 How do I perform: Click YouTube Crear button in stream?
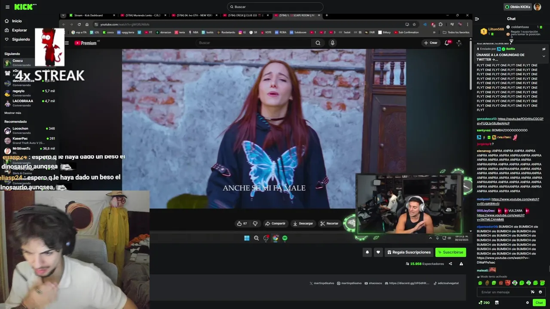point(431,43)
